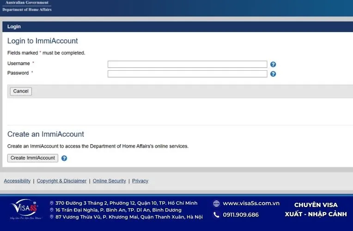Open the Copyright & Disclaimer link
The height and width of the screenshot is (231, 353).
(x=62, y=181)
